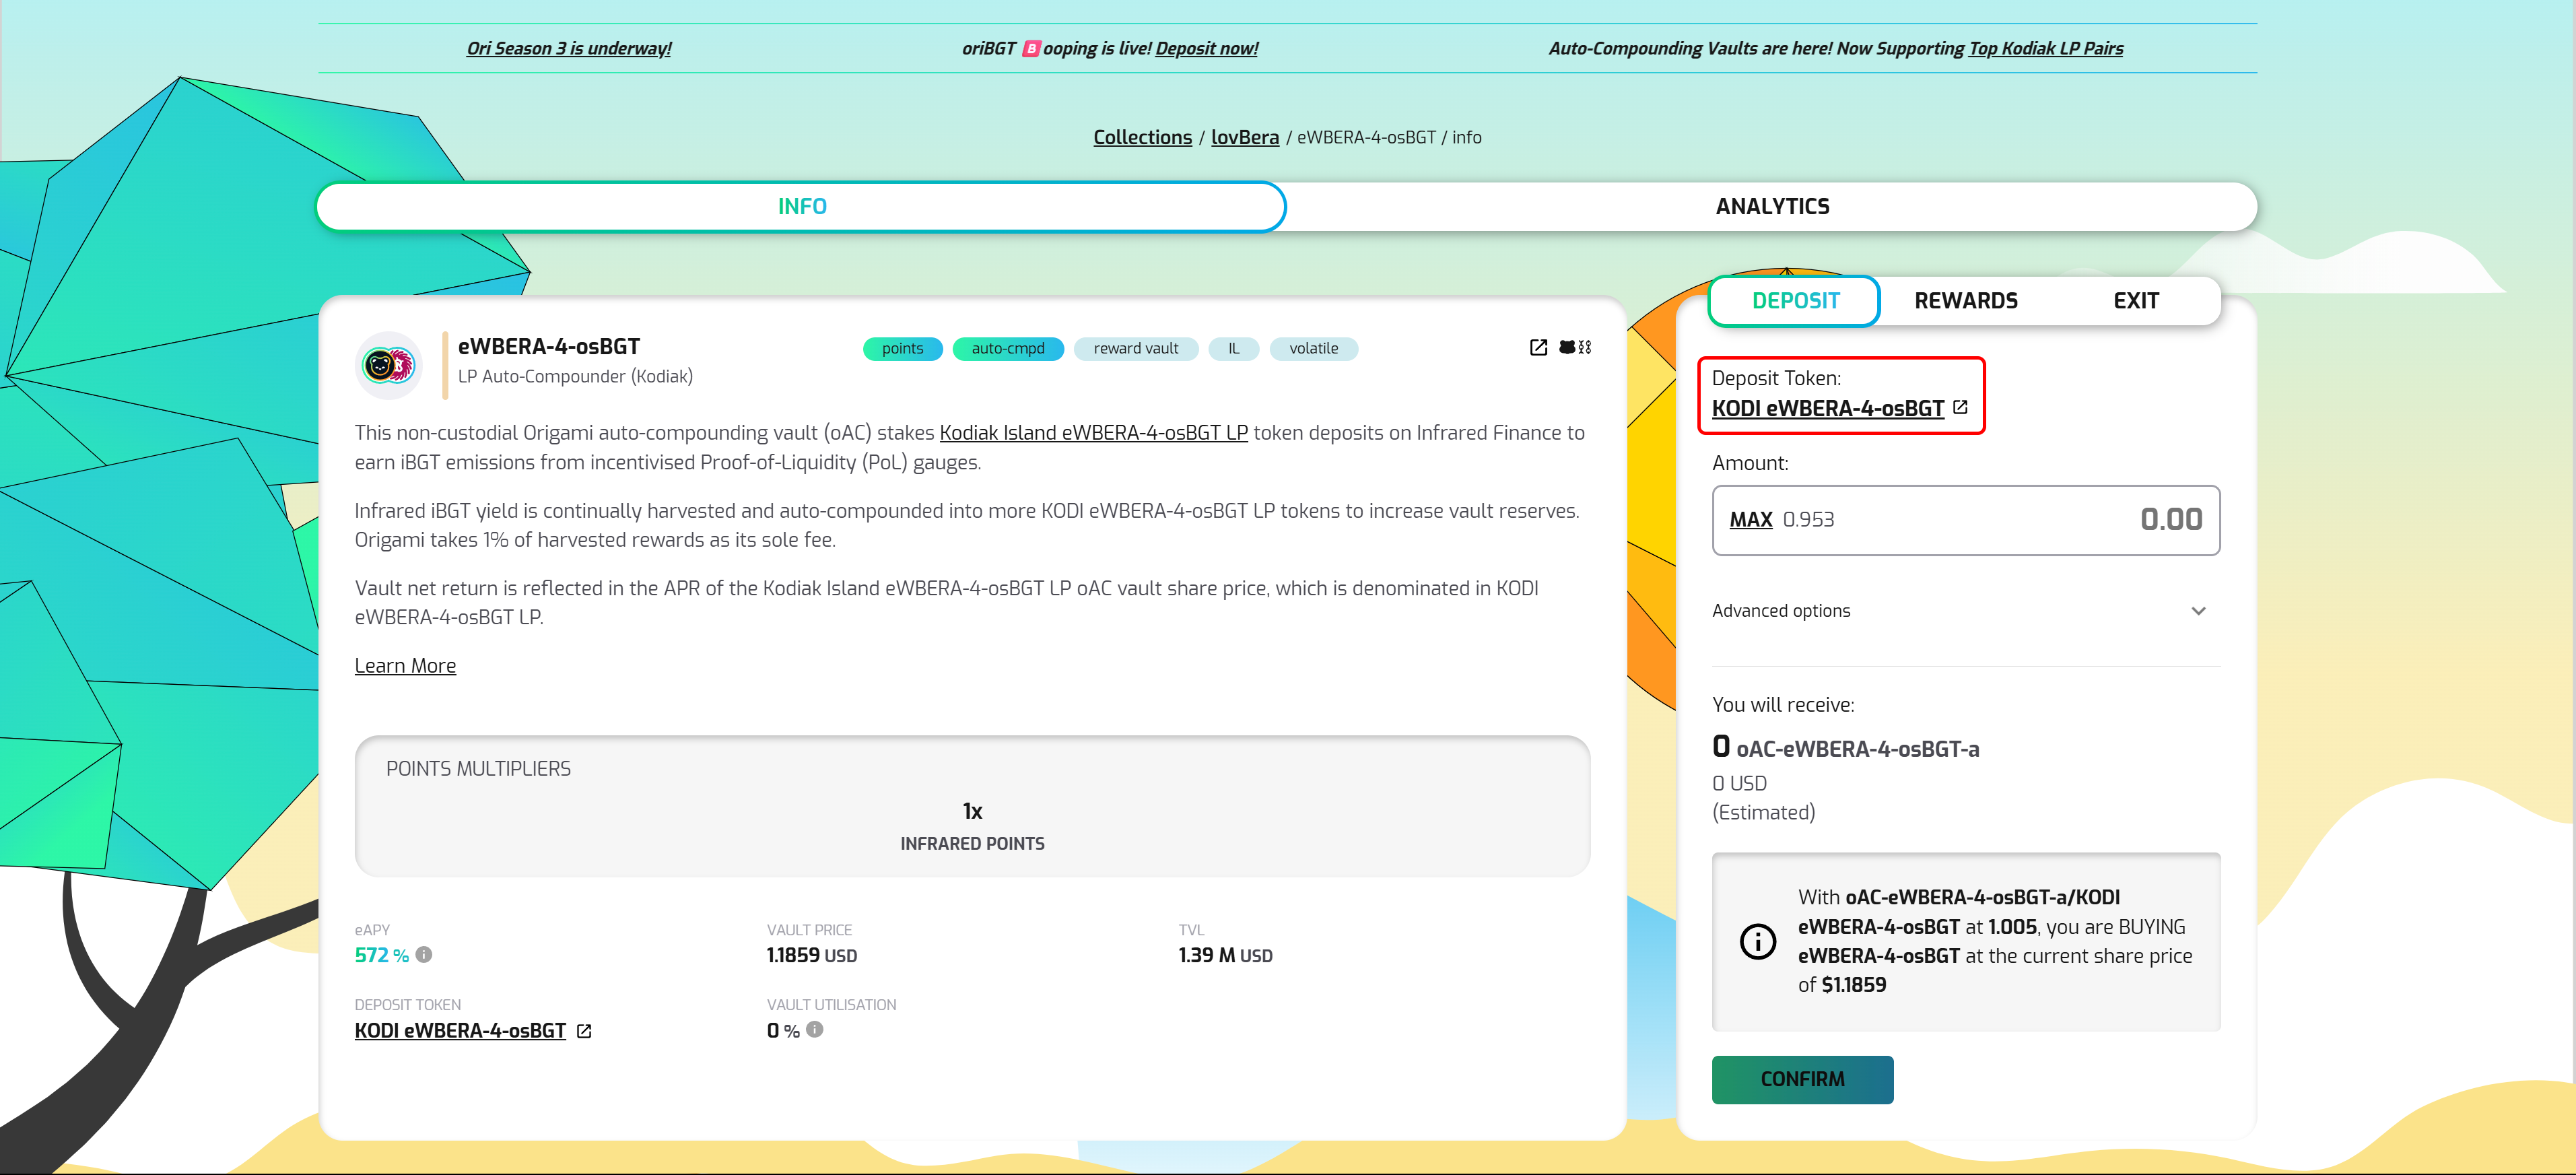
Task: Select the EXIT tab
Action: pos(2135,300)
